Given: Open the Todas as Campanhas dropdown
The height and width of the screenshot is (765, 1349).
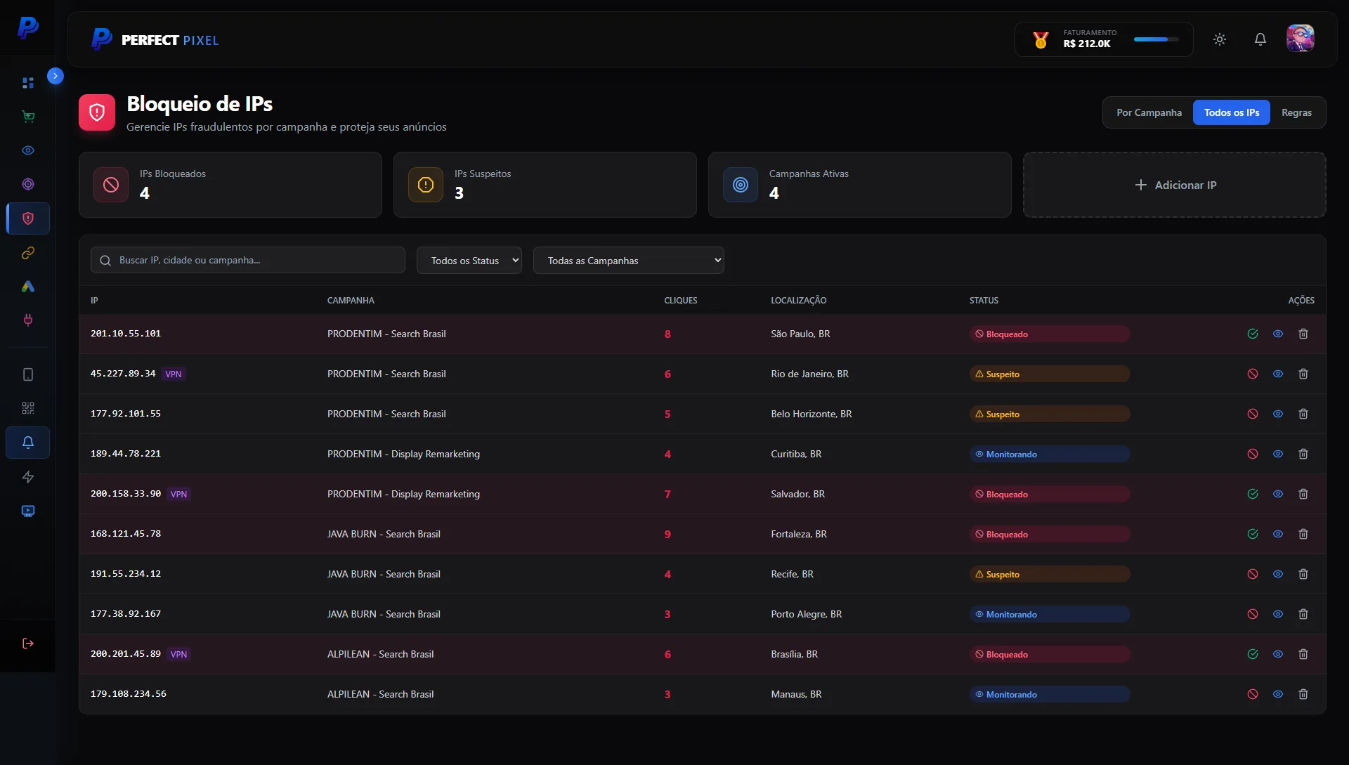Looking at the screenshot, I should 628,261.
